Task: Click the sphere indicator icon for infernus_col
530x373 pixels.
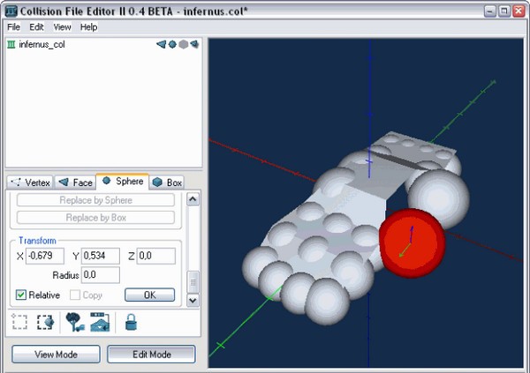Action: 172,44
